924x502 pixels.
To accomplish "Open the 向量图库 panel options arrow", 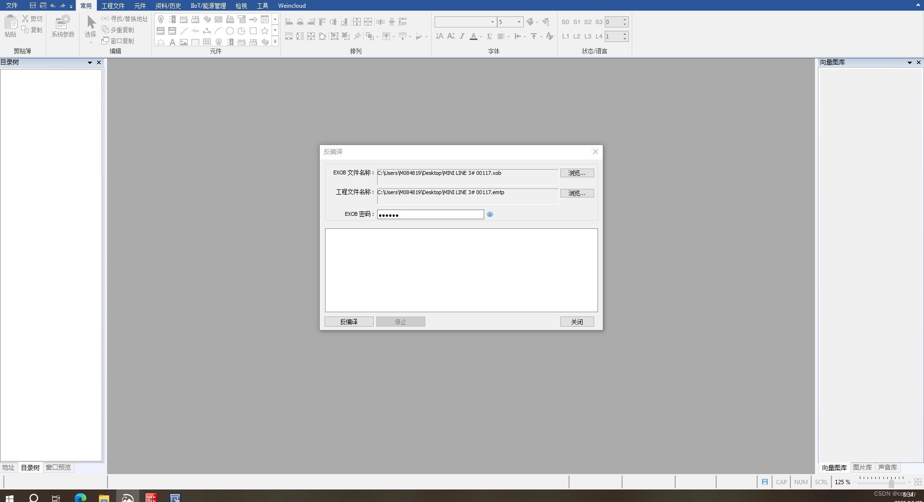I will pos(910,63).
